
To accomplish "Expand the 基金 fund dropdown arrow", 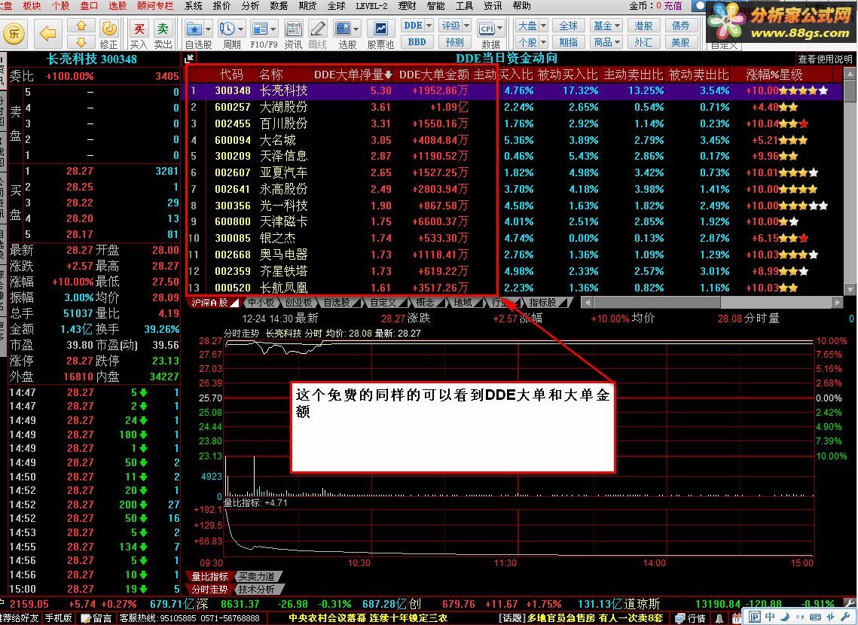I will tap(618, 25).
